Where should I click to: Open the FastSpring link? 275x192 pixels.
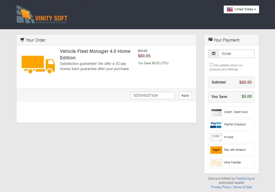243,179
